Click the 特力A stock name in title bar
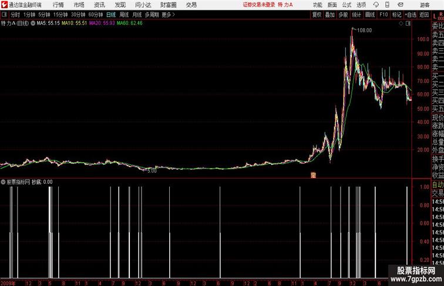 coord(285,5)
